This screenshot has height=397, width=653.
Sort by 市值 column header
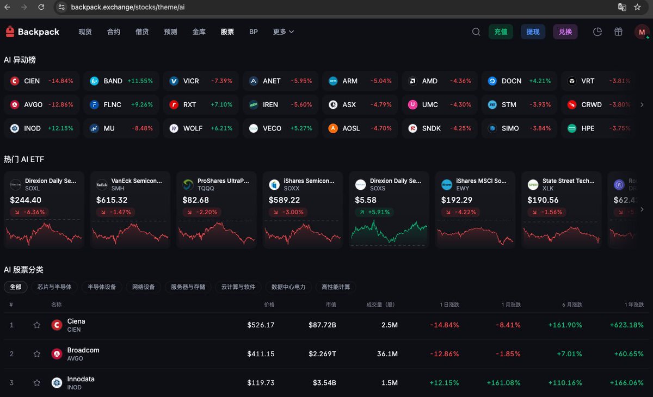(331, 305)
